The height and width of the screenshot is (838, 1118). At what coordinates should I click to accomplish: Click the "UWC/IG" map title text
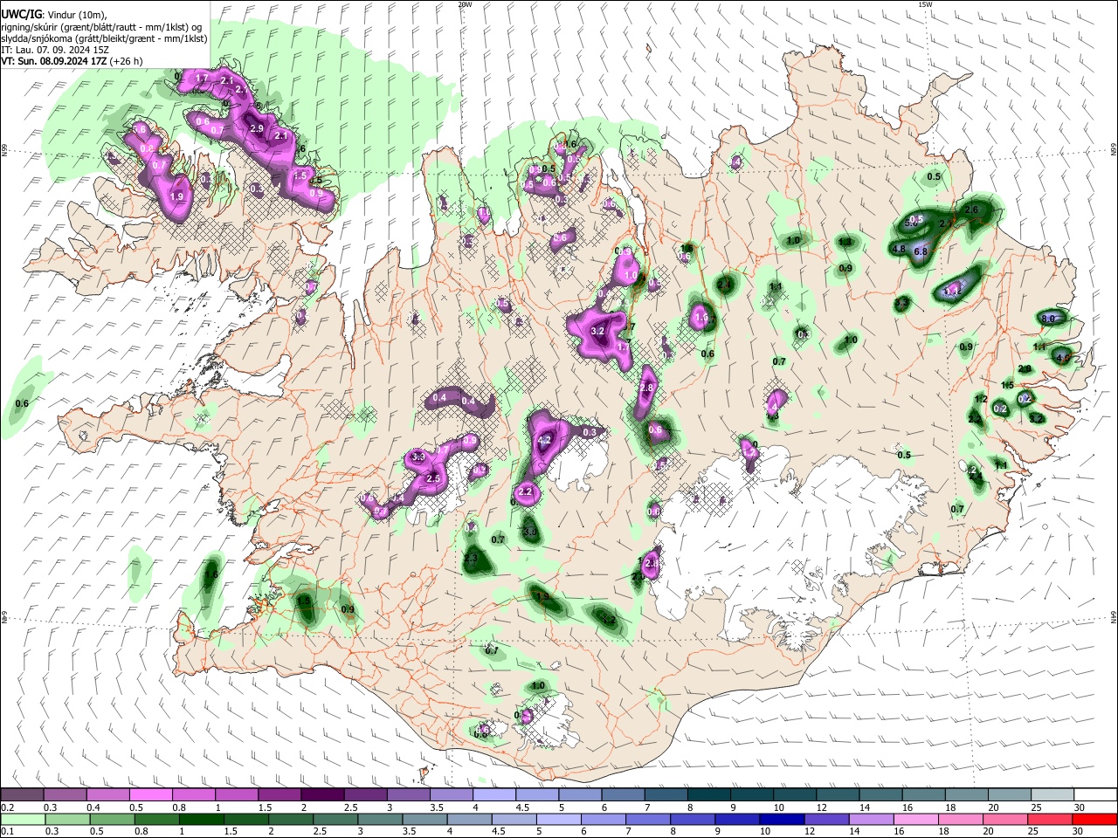click(x=21, y=14)
